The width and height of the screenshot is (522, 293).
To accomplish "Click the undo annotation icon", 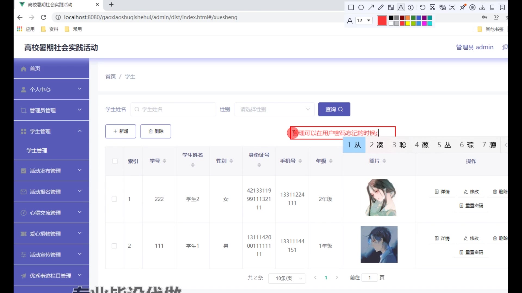I will point(422,7).
